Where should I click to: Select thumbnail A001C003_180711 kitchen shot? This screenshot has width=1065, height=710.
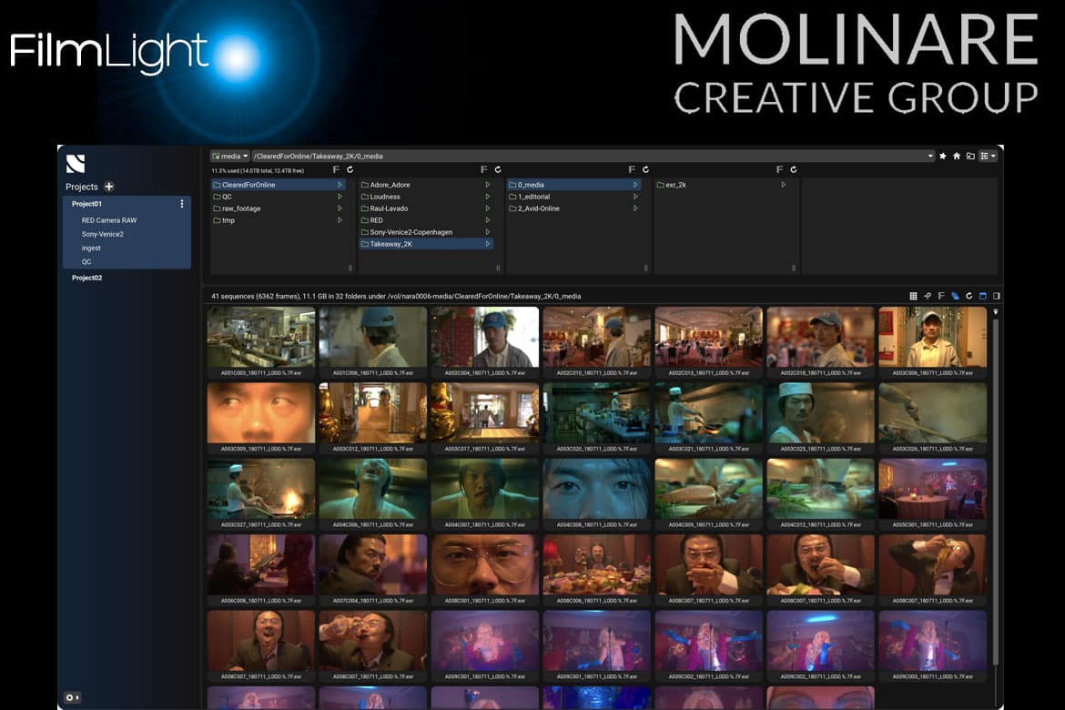pos(261,341)
